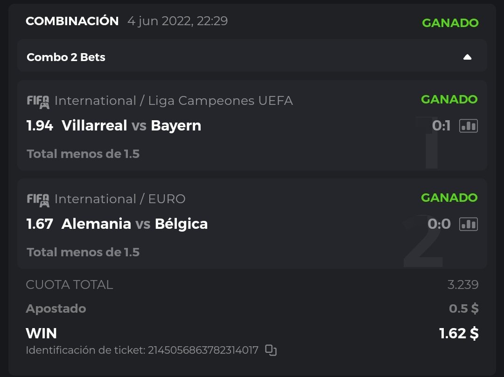Select International / Liga Campeones UEFA league label
This screenshot has height=377, width=504.
(174, 101)
